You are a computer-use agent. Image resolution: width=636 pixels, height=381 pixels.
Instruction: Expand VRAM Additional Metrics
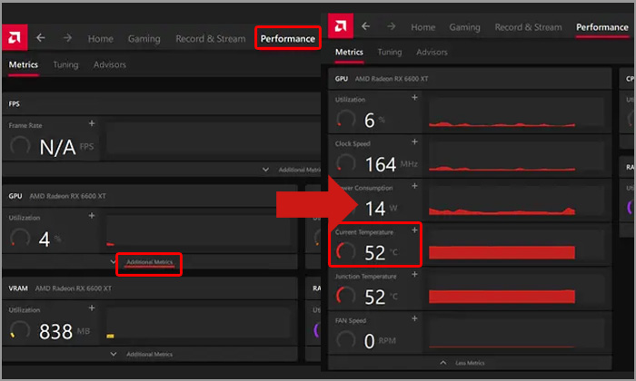tap(149, 355)
